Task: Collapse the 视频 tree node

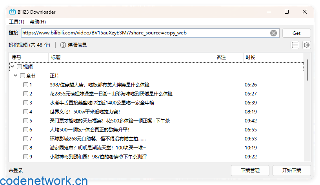Action: [13, 66]
